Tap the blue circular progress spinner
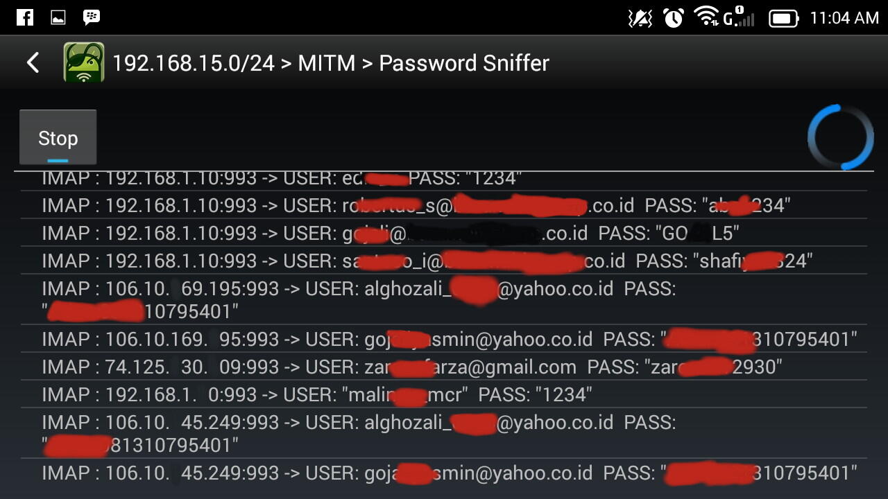Screen dimensions: 888x499 [x=841, y=137]
